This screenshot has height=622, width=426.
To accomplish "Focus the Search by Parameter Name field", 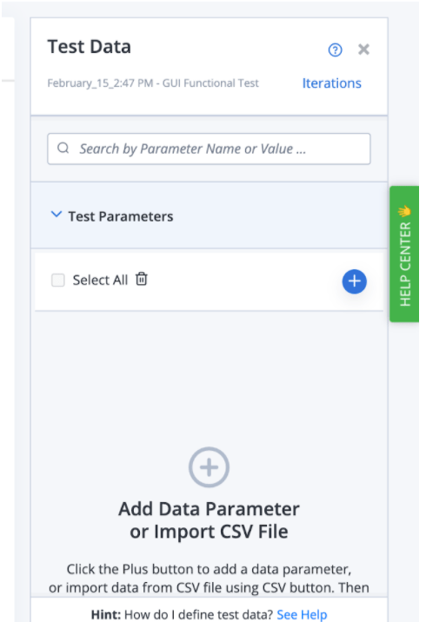I will pyautogui.click(x=209, y=149).
